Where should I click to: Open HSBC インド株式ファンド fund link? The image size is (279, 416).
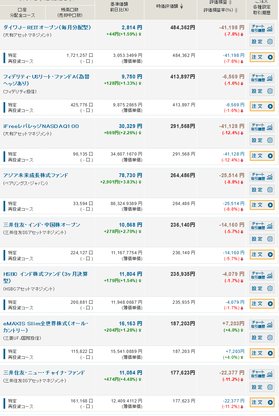click(46, 277)
